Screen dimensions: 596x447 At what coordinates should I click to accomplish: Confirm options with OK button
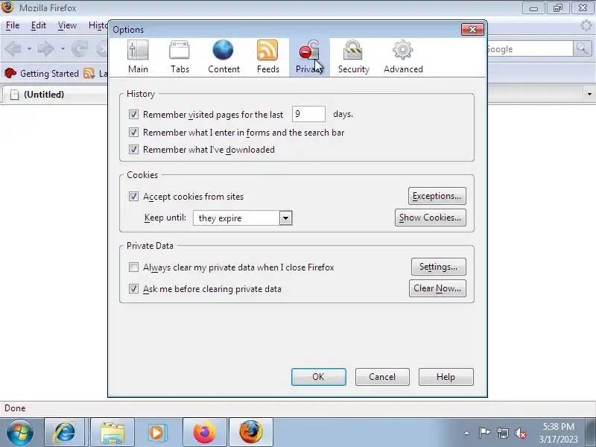point(319,377)
